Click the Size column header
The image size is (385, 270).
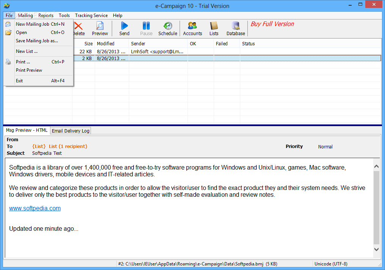[83, 43]
